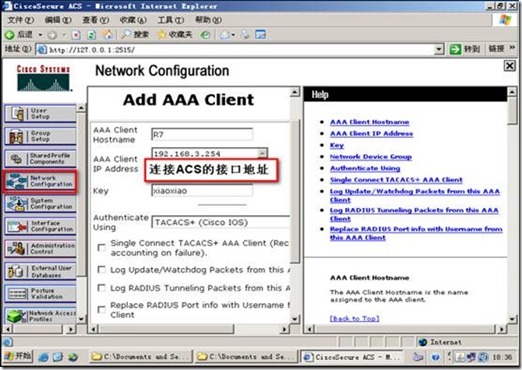The height and width of the screenshot is (370, 522).
Task: Open the AAA Client IP Address help link
Action: (x=371, y=133)
